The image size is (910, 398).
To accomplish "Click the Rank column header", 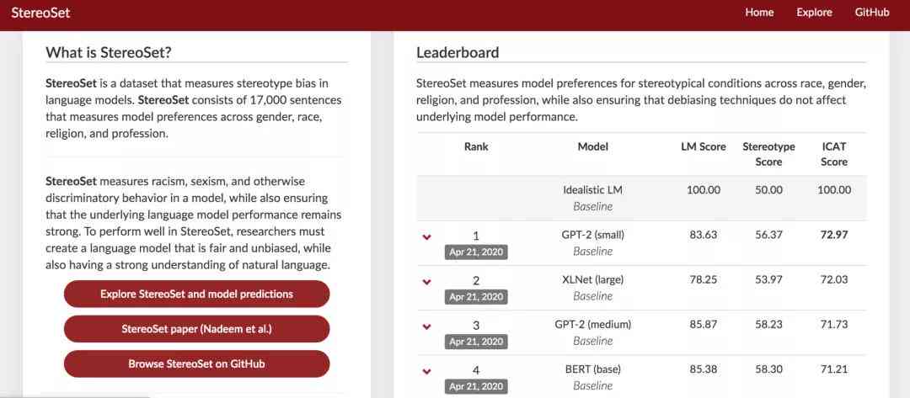I will 476,147.
